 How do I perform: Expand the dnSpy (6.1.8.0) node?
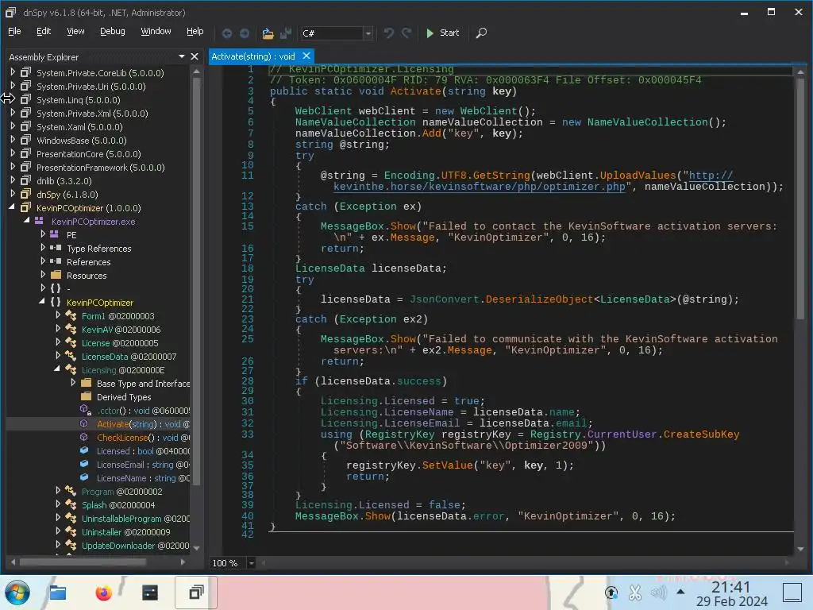pos(13,194)
